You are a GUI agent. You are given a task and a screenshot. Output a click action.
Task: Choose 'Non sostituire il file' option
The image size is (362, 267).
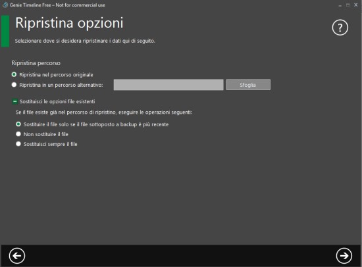tap(18, 134)
